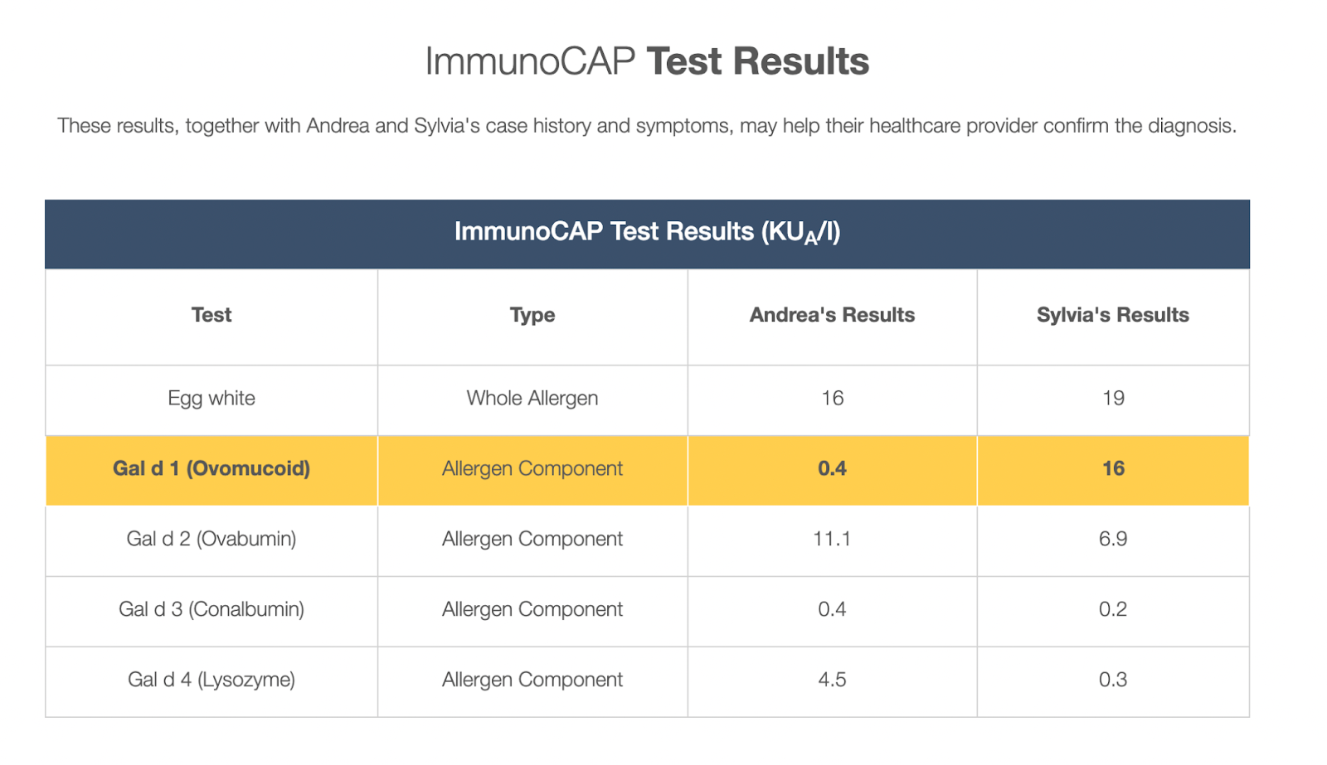The height and width of the screenshot is (765, 1327).
Task: Select the Andrea's Results column header
Action: coord(832,315)
